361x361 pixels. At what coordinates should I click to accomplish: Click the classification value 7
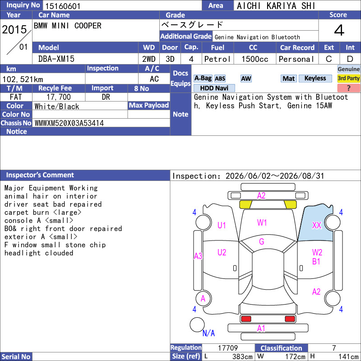334,348
